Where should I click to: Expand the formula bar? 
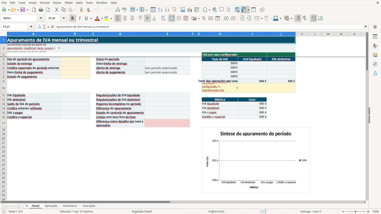[366, 27]
